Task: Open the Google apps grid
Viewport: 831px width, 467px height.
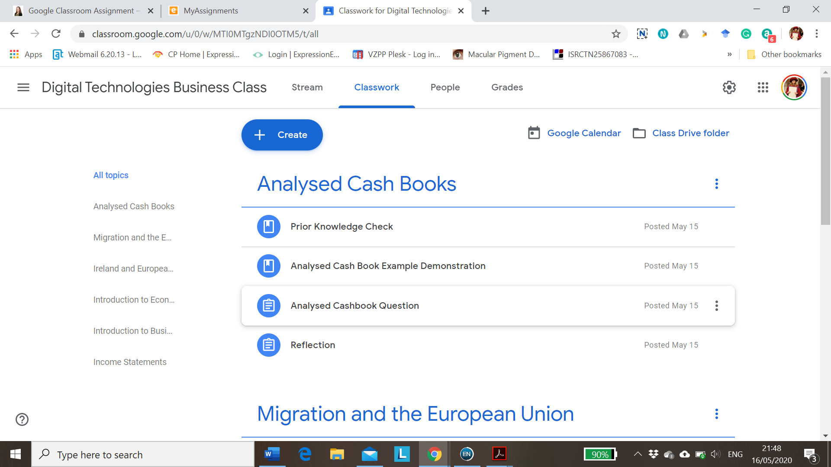Action: click(x=763, y=87)
